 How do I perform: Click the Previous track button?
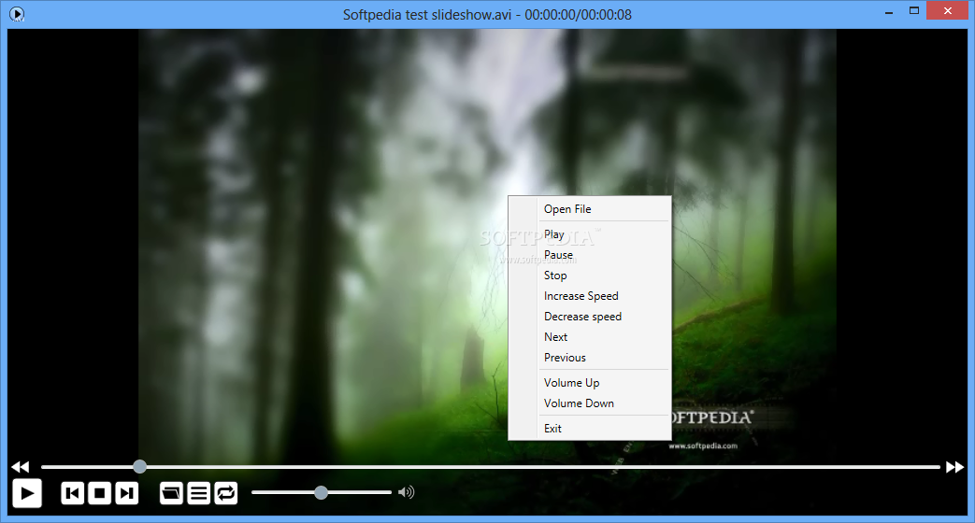[72, 493]
